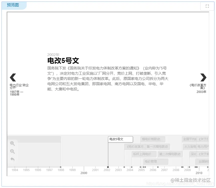Viewport: 216px width, 188px height.
Task: Reset the timeline view with the undo arrow
Action: point(12,160)
